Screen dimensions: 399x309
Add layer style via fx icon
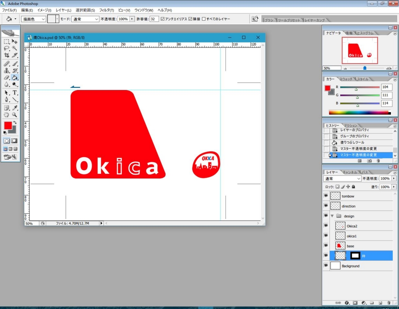coord(347,303)
